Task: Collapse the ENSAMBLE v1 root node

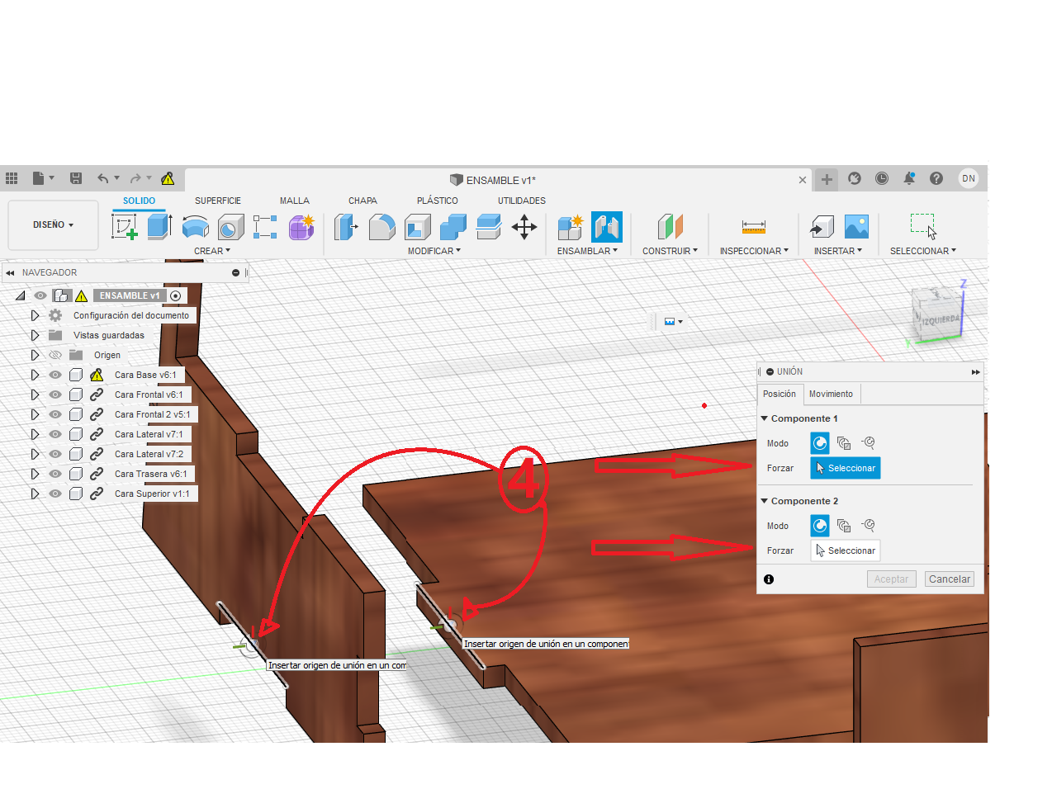Action: pyautogui.click(x=20, y=295)
